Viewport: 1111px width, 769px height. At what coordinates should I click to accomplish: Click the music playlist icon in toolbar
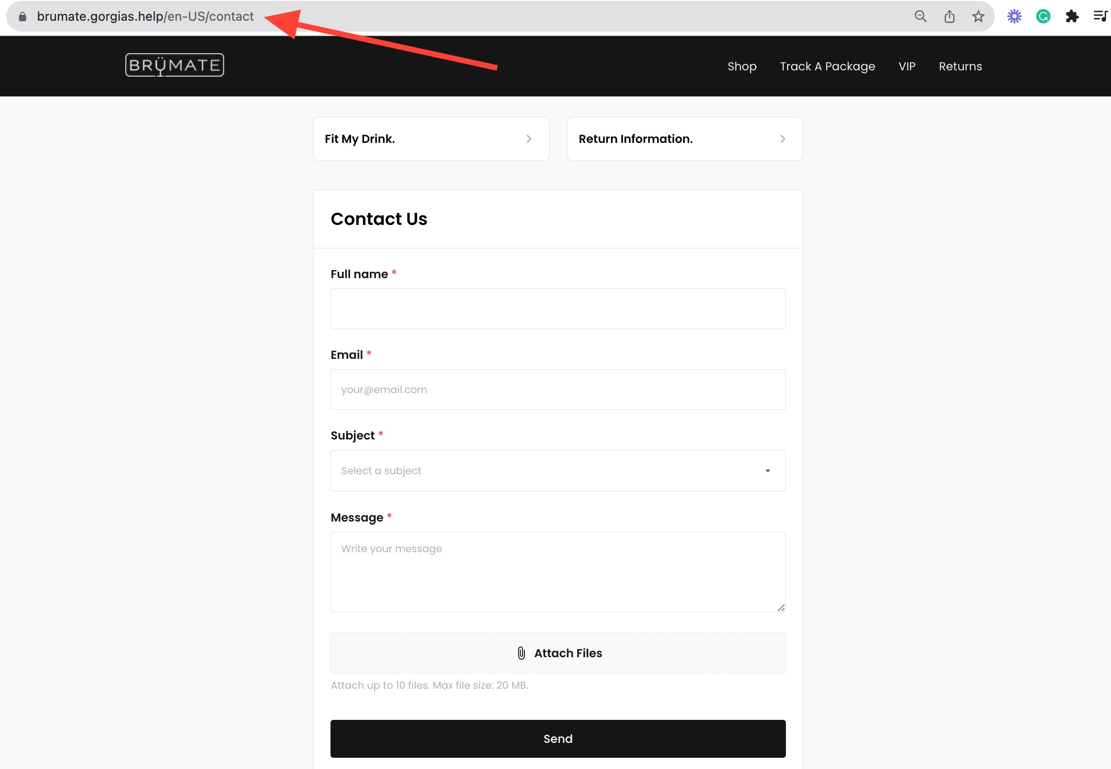point(1100,16)
